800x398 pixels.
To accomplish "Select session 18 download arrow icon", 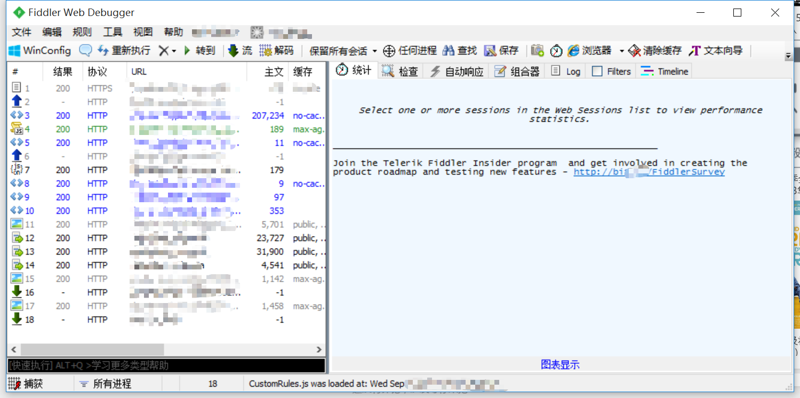I will 17,319.
